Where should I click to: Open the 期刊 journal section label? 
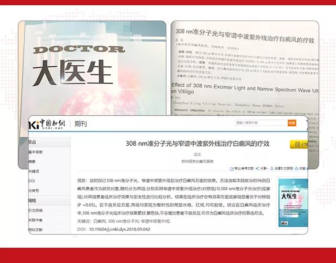tap(80, 124)
